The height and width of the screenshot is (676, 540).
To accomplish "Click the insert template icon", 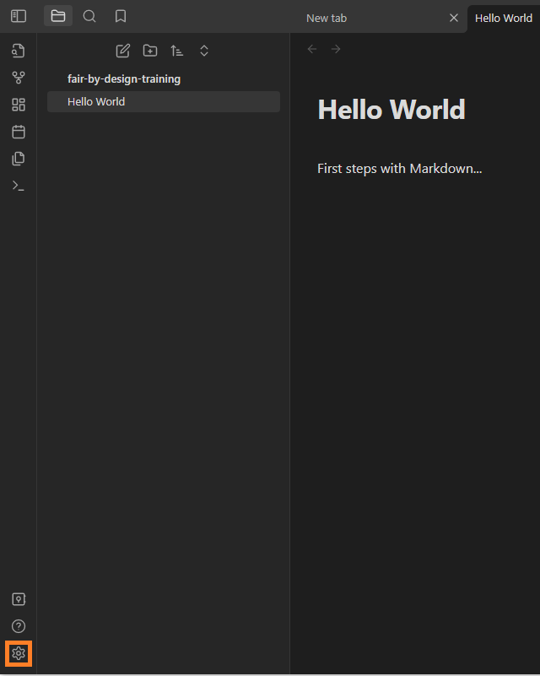I will pyautogui.click(x=18, y=159).
